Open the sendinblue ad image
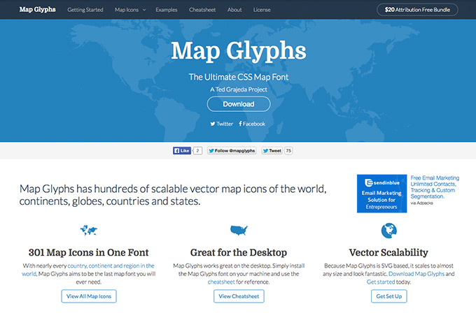Image resolution: width=476 pixels, height=318 pixels. 382,194
